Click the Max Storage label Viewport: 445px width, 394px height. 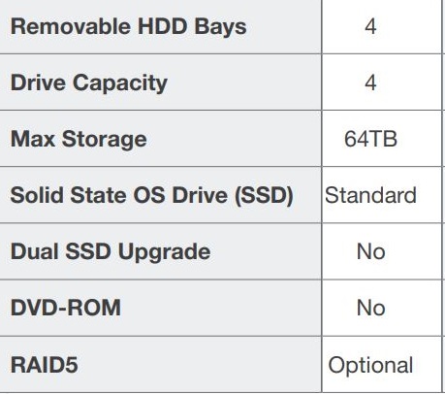tap(79, 140)
